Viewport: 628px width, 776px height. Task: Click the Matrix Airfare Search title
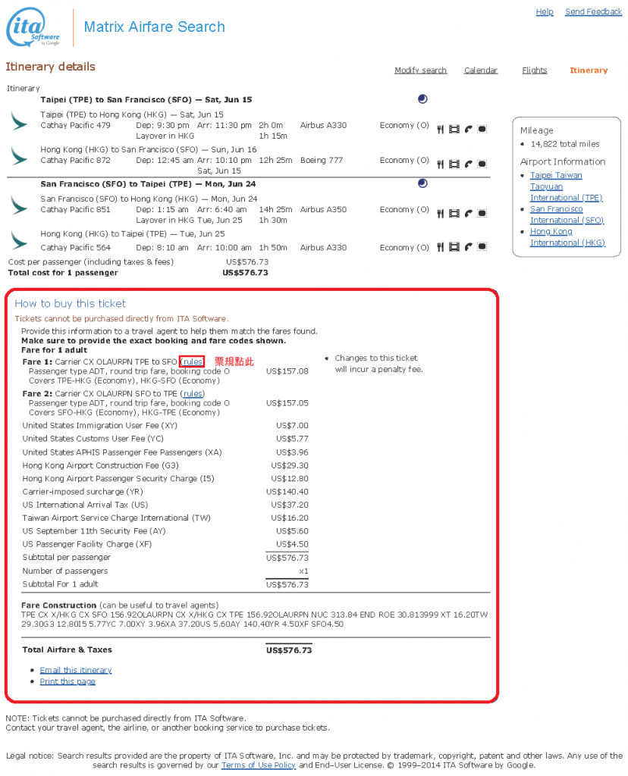[154, 27]
